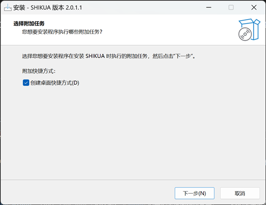Click the empty gray area of dialog body

coord(133,132)
